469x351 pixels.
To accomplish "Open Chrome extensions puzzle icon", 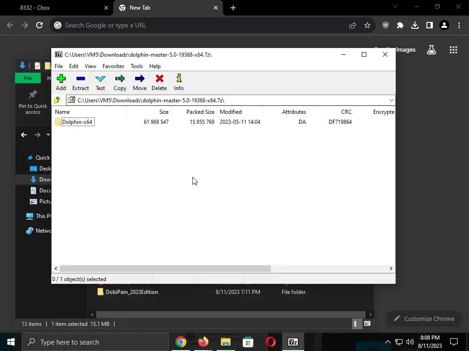I will point(400,26).
